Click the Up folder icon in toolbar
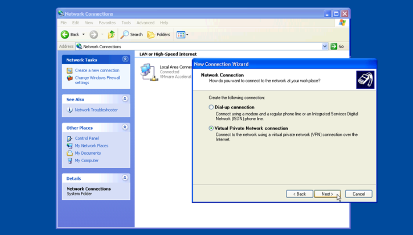Screen dimensions: 413x235 111,35
